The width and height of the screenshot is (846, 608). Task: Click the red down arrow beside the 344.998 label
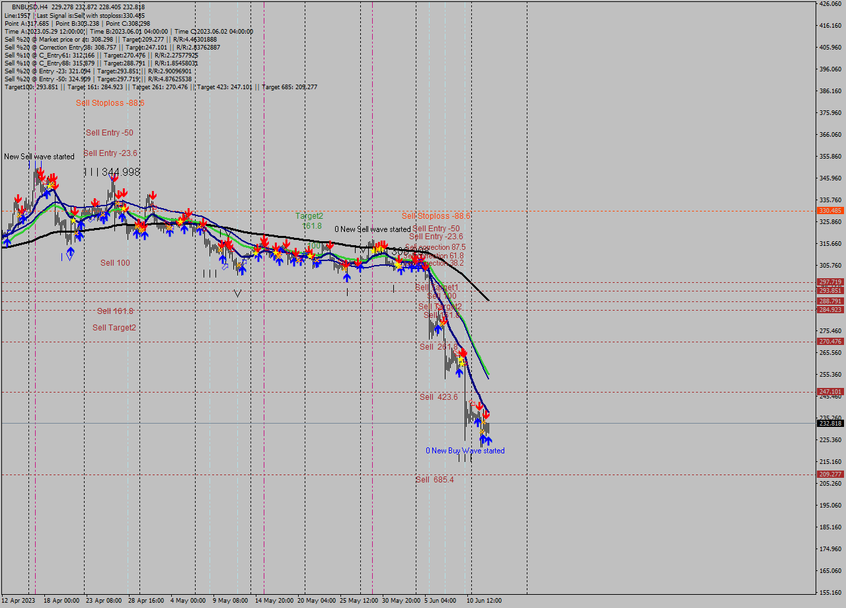(x=115, y=178)
